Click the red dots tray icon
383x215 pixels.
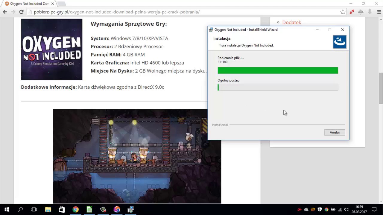299,210
